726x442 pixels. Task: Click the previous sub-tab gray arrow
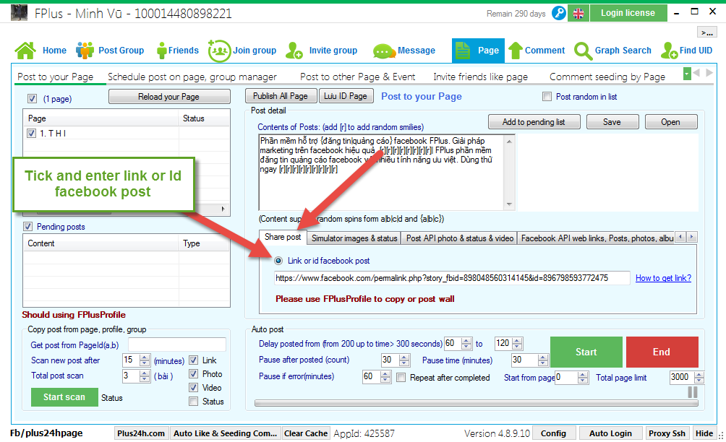696,73
